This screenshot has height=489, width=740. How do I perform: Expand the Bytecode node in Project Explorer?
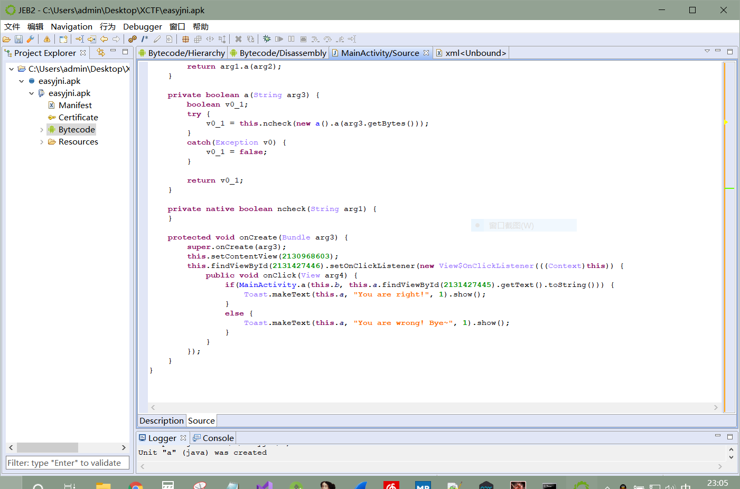pos(41,129)
